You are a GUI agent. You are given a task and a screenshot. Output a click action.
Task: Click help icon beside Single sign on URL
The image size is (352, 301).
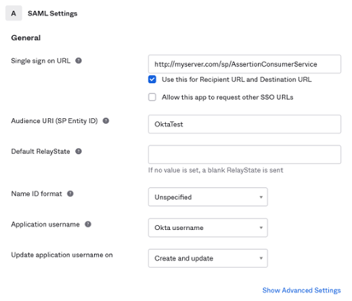click(79, 61)
